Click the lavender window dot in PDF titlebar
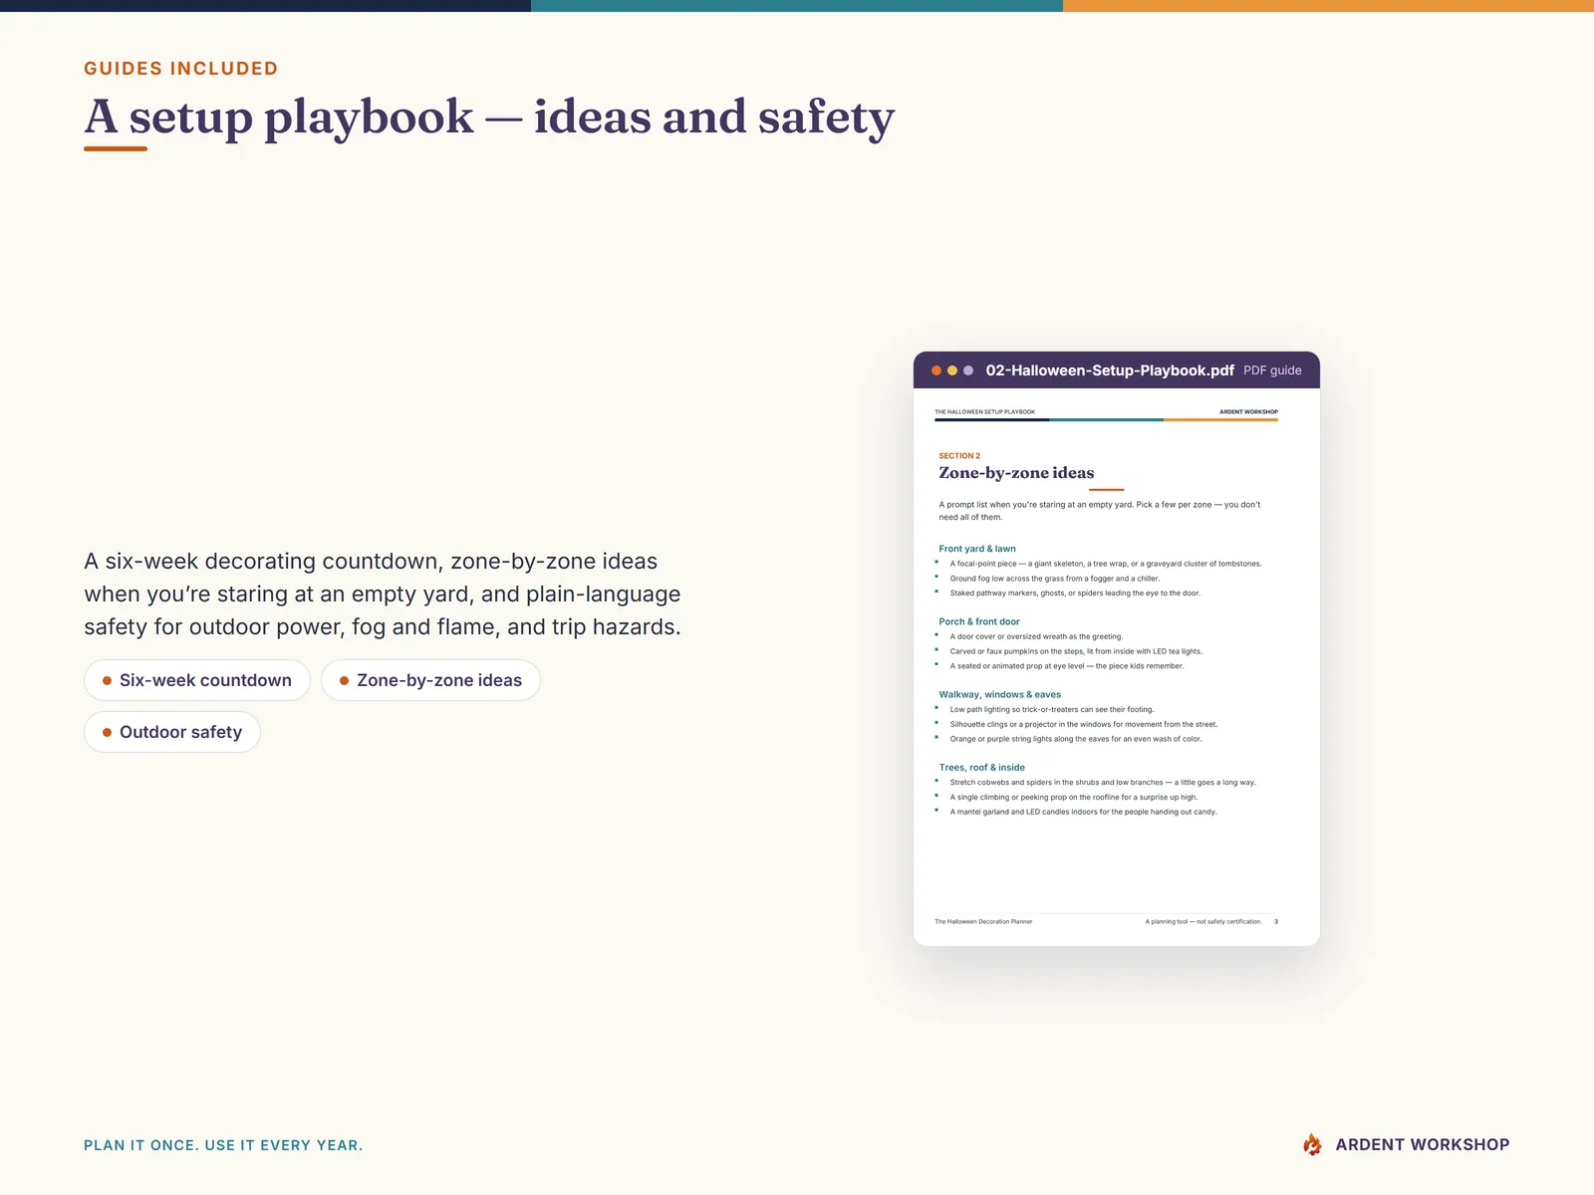1594x1195 pixels. pyautogui.click(x=968, y=370)
